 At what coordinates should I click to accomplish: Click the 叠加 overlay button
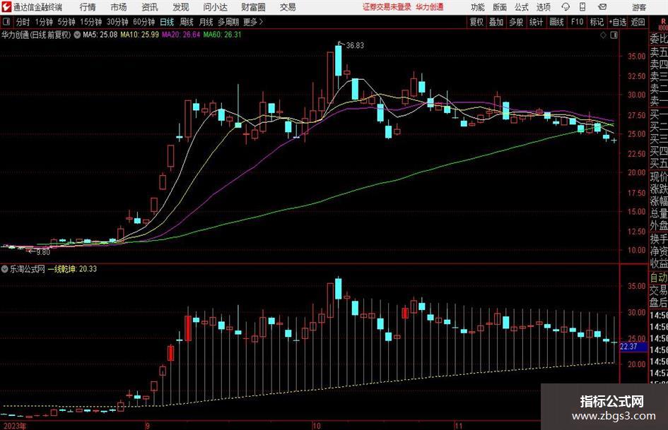click(x=496, y=22)
